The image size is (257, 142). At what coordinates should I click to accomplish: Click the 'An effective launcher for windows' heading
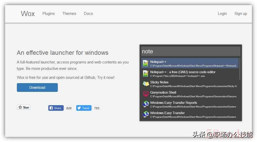coord(62,53)
